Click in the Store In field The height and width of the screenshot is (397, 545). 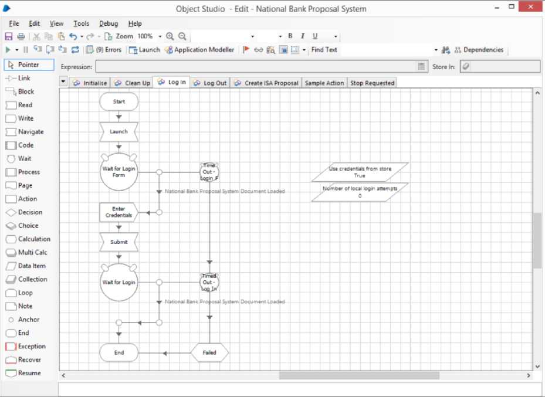500,67
